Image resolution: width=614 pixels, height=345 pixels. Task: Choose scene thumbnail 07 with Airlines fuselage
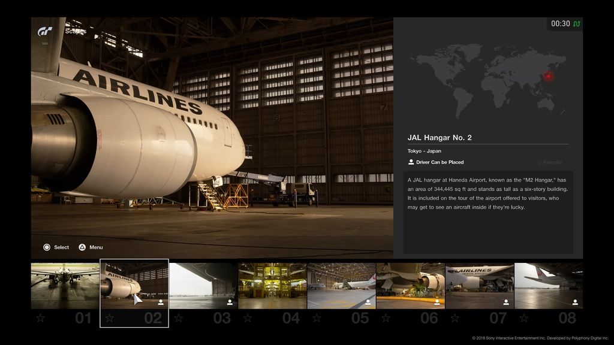479,285
